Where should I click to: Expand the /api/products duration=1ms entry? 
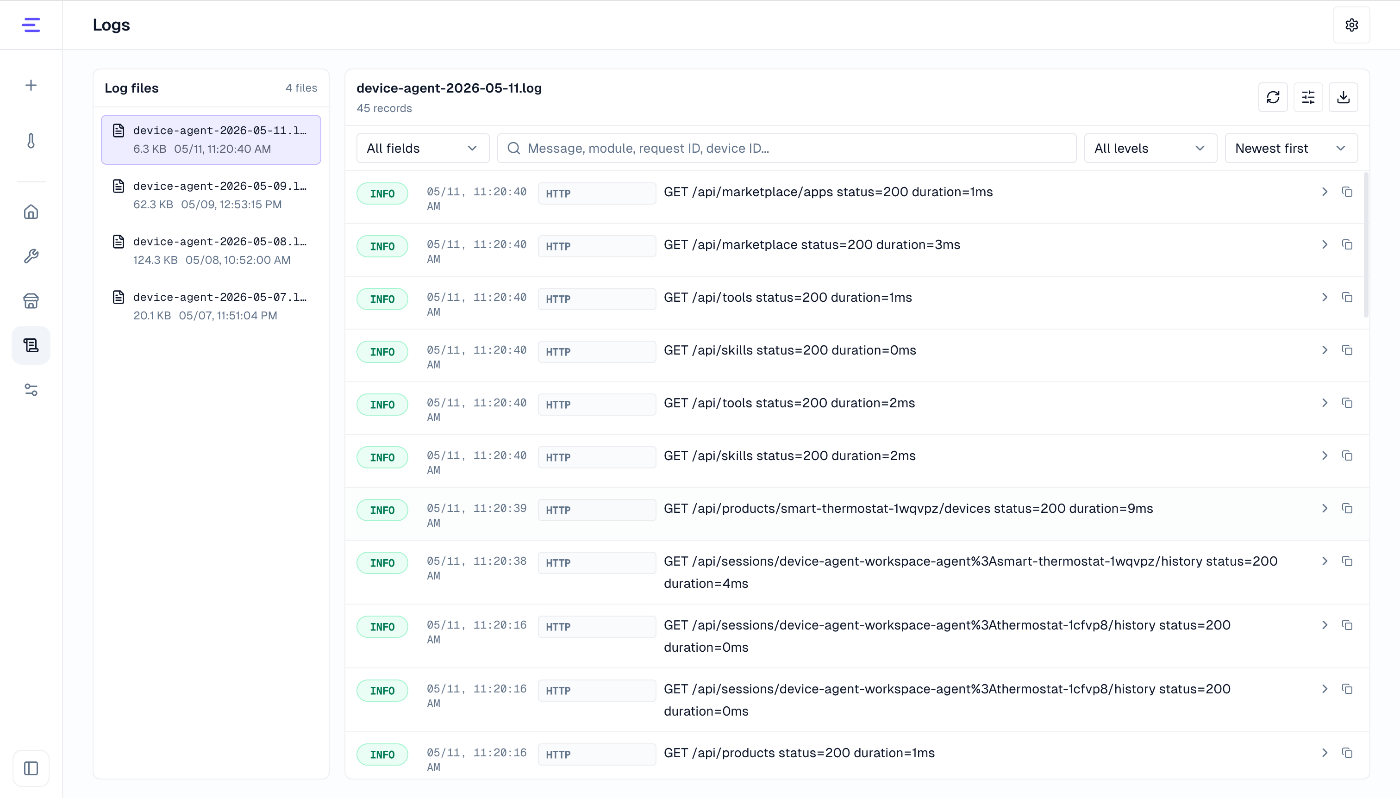click(1325, 753)
